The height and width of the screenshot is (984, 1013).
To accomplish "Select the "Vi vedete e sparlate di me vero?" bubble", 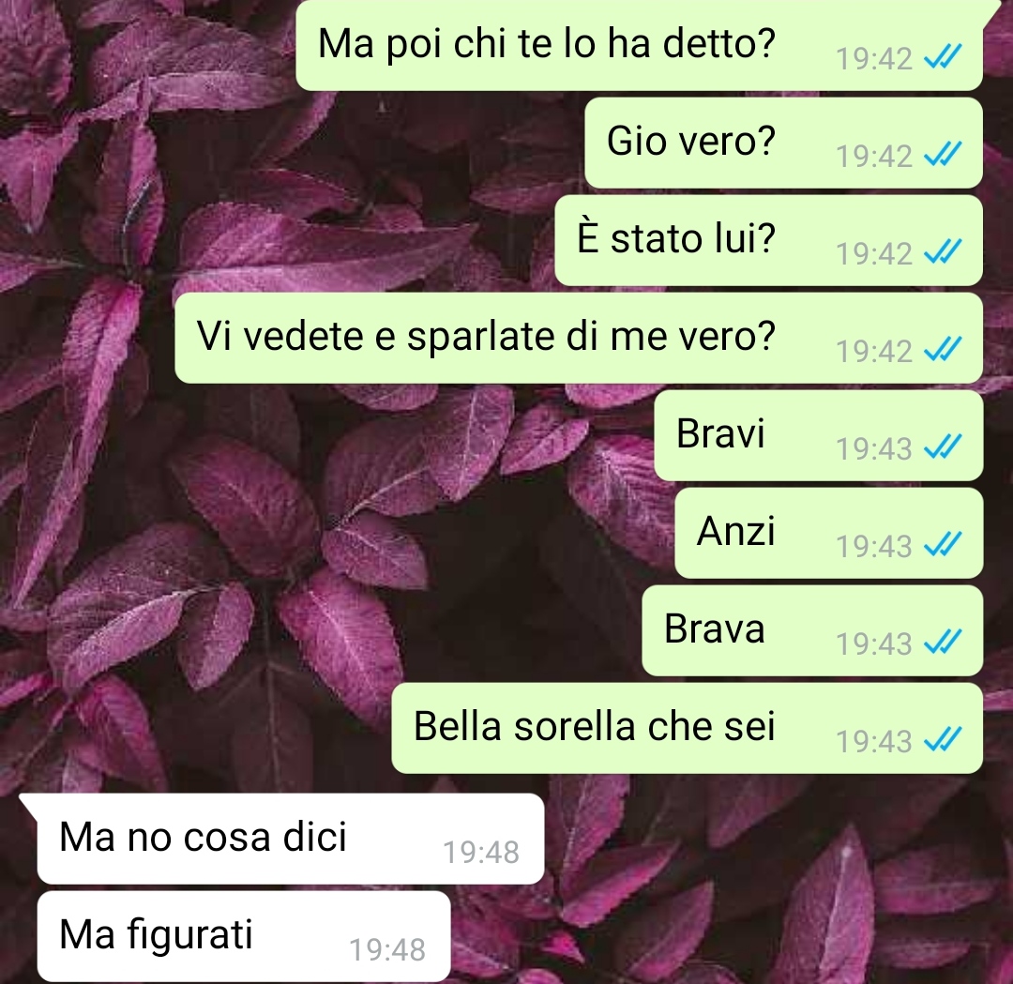I will click(x=579, y=338).
